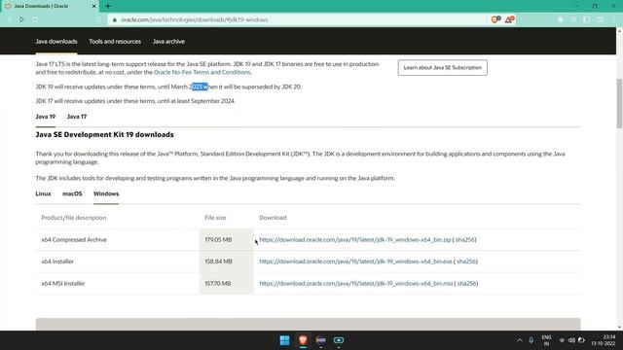623x350 pixels.
Task: Open the ENG IN language switcher
Action: [x=546, y=340]
